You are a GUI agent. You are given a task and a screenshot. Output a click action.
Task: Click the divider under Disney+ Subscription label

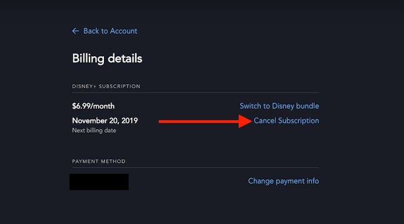195,92
